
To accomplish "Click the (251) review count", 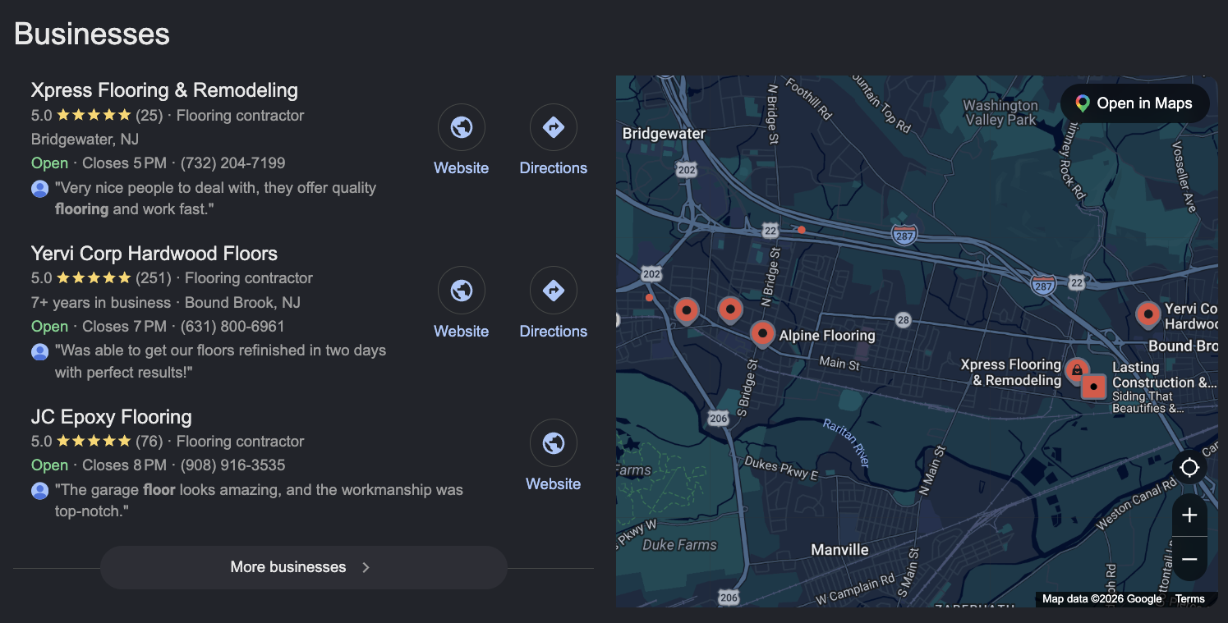I will (154, 278).
